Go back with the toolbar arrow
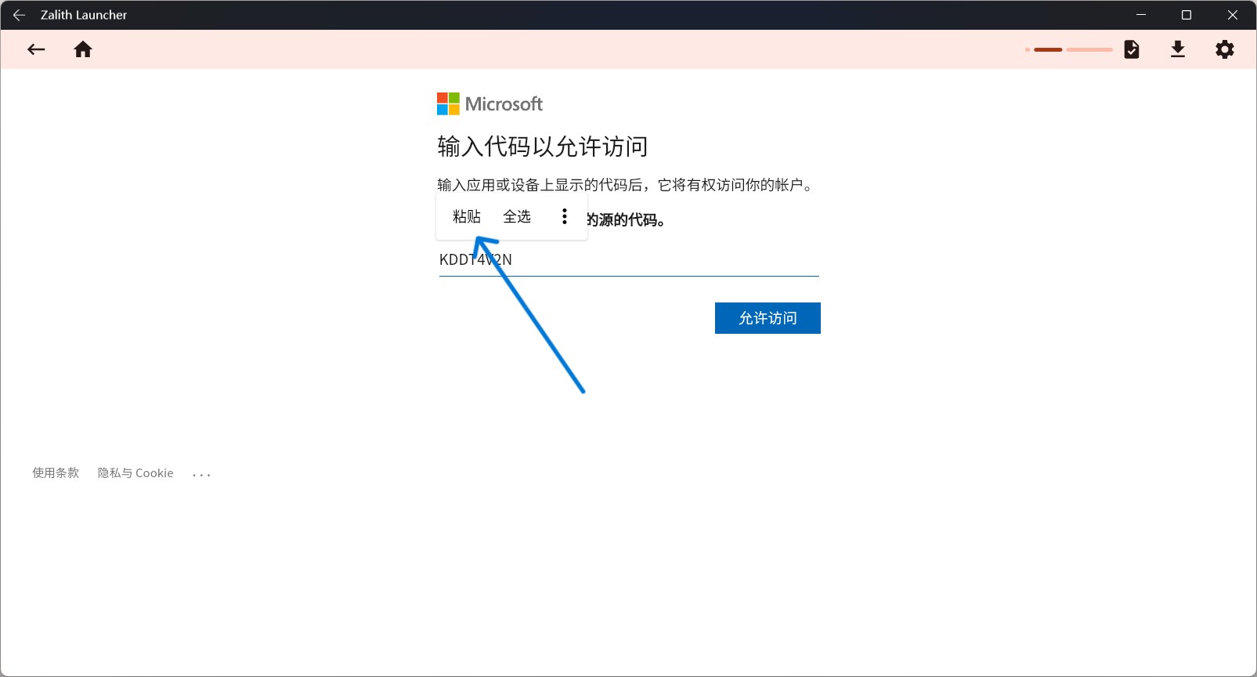 click(x=36, y=49)
